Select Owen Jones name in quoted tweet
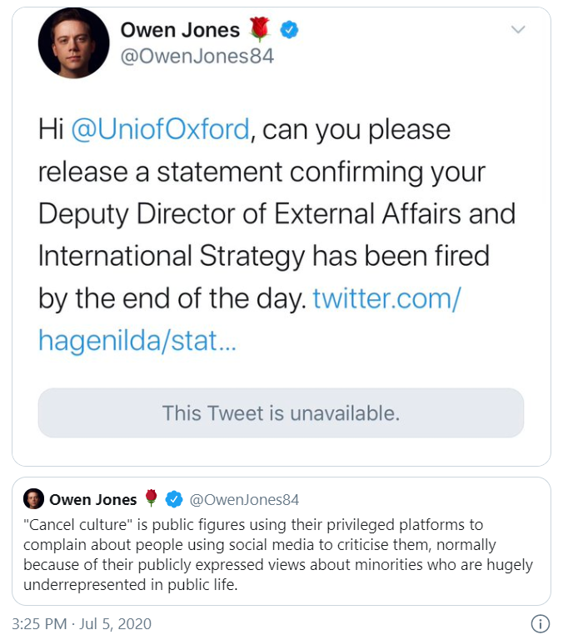This screenshot has width=563, height=635. (92, 500)
